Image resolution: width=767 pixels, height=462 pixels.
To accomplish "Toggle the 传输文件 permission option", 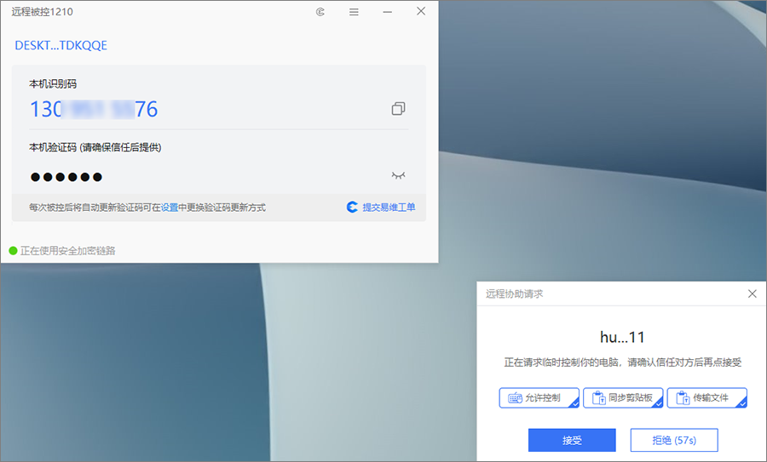I will click(706, 397).
